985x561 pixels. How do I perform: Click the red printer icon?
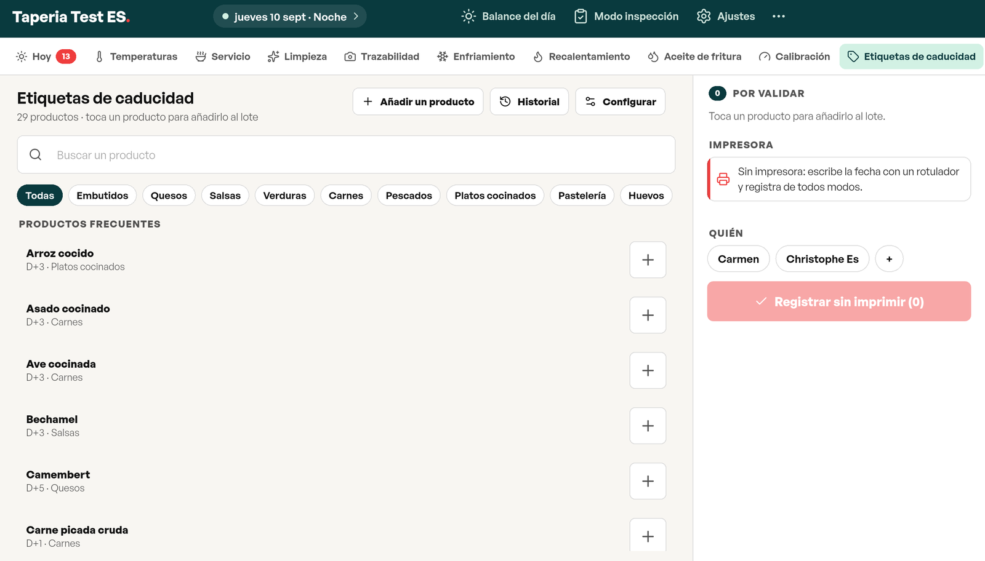tap(723, 179)
